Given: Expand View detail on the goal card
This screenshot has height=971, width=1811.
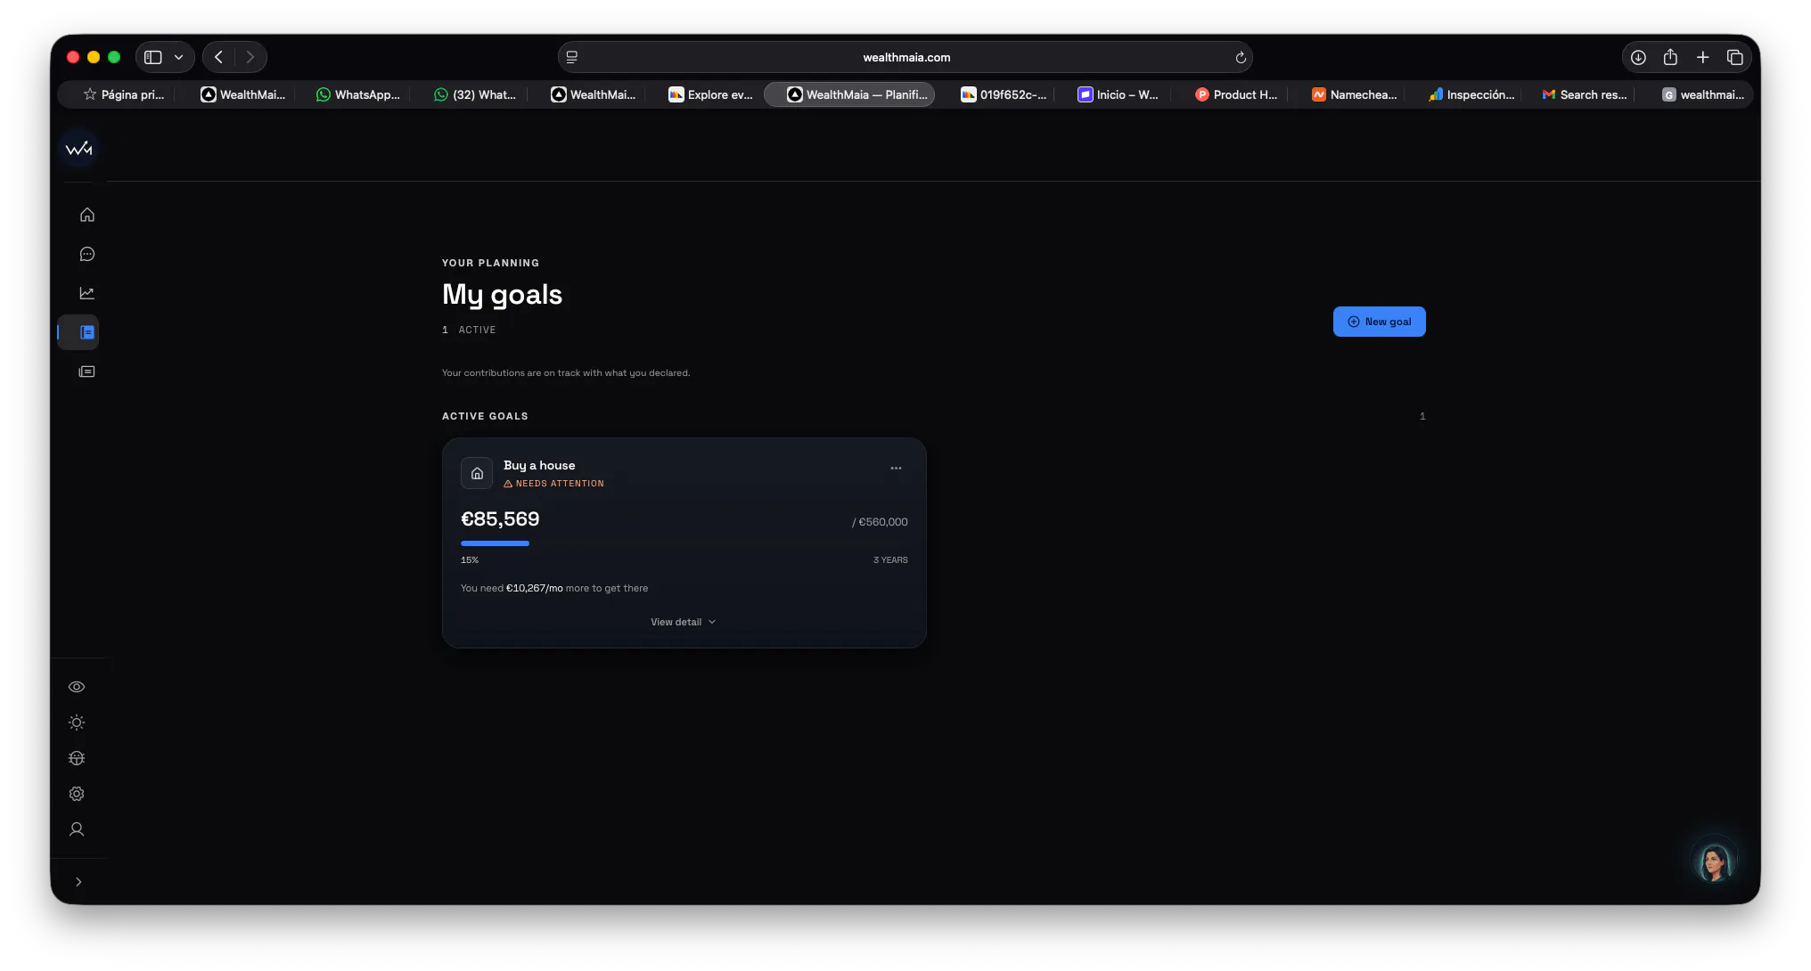Looking at the screenshot, I should (684, 622).
